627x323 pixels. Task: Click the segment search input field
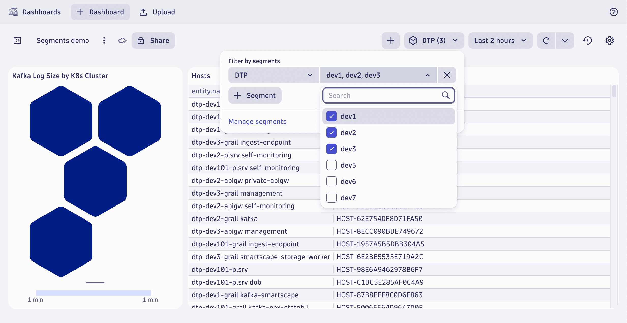[x=389, y=95]
